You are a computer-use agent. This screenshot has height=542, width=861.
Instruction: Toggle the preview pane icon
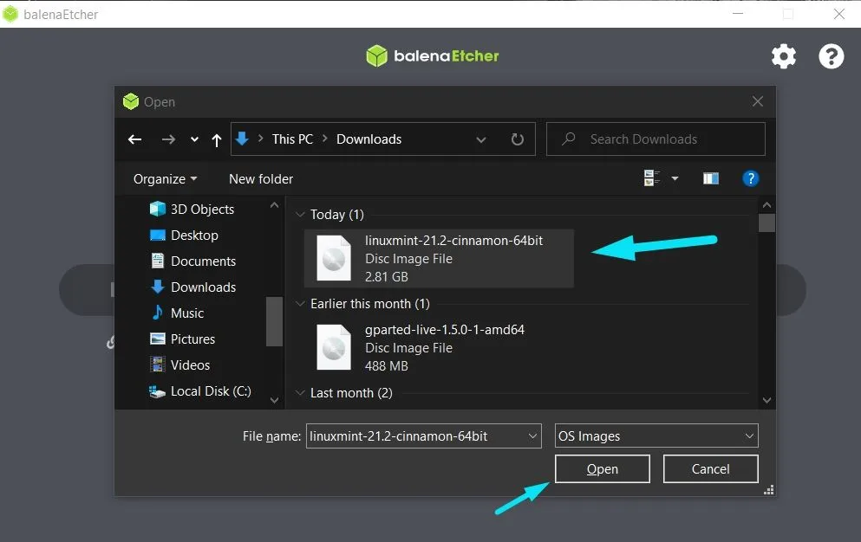711,178
